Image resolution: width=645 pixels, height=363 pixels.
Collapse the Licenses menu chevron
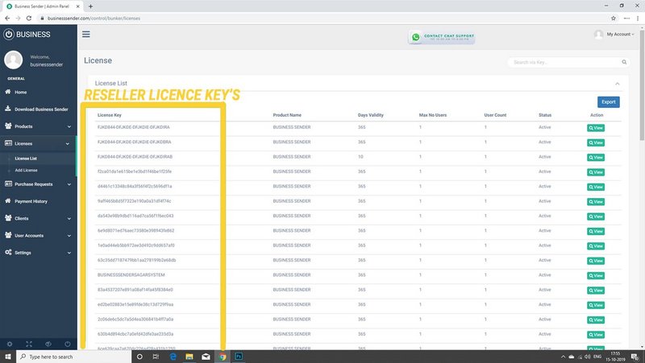[x=68, y=144]
